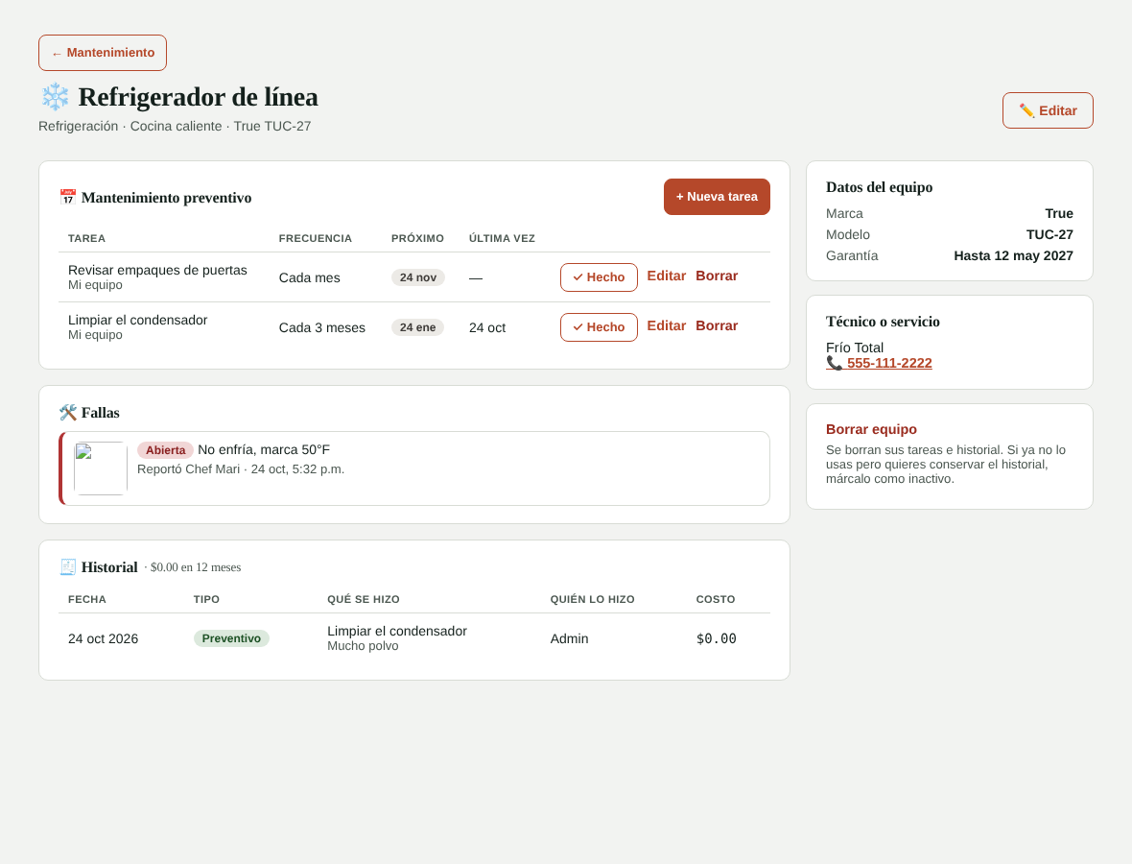Call Frío Total phone number 555-111-2222
Viewport: 1132px width, 864px height.
pyautogui.click(x=880, y=364)
